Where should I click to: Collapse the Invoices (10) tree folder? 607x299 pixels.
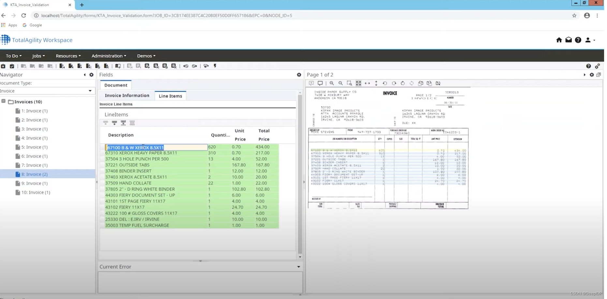[x=4, y=101]
